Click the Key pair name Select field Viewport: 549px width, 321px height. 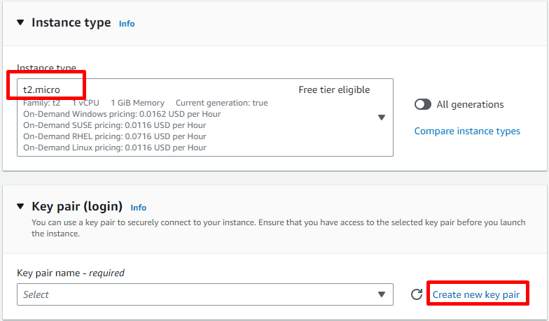(x=196, y=294)
